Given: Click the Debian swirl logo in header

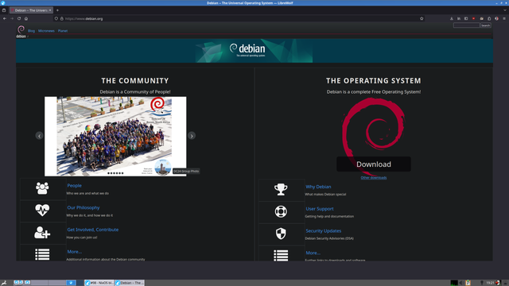Looking at the screenshot, I should point(21,30).
